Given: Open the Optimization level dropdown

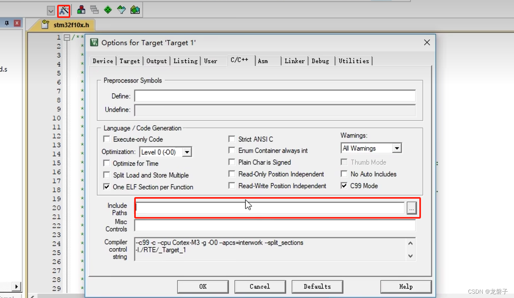Looking at the screenshot, I should click(x=187, y=152).
